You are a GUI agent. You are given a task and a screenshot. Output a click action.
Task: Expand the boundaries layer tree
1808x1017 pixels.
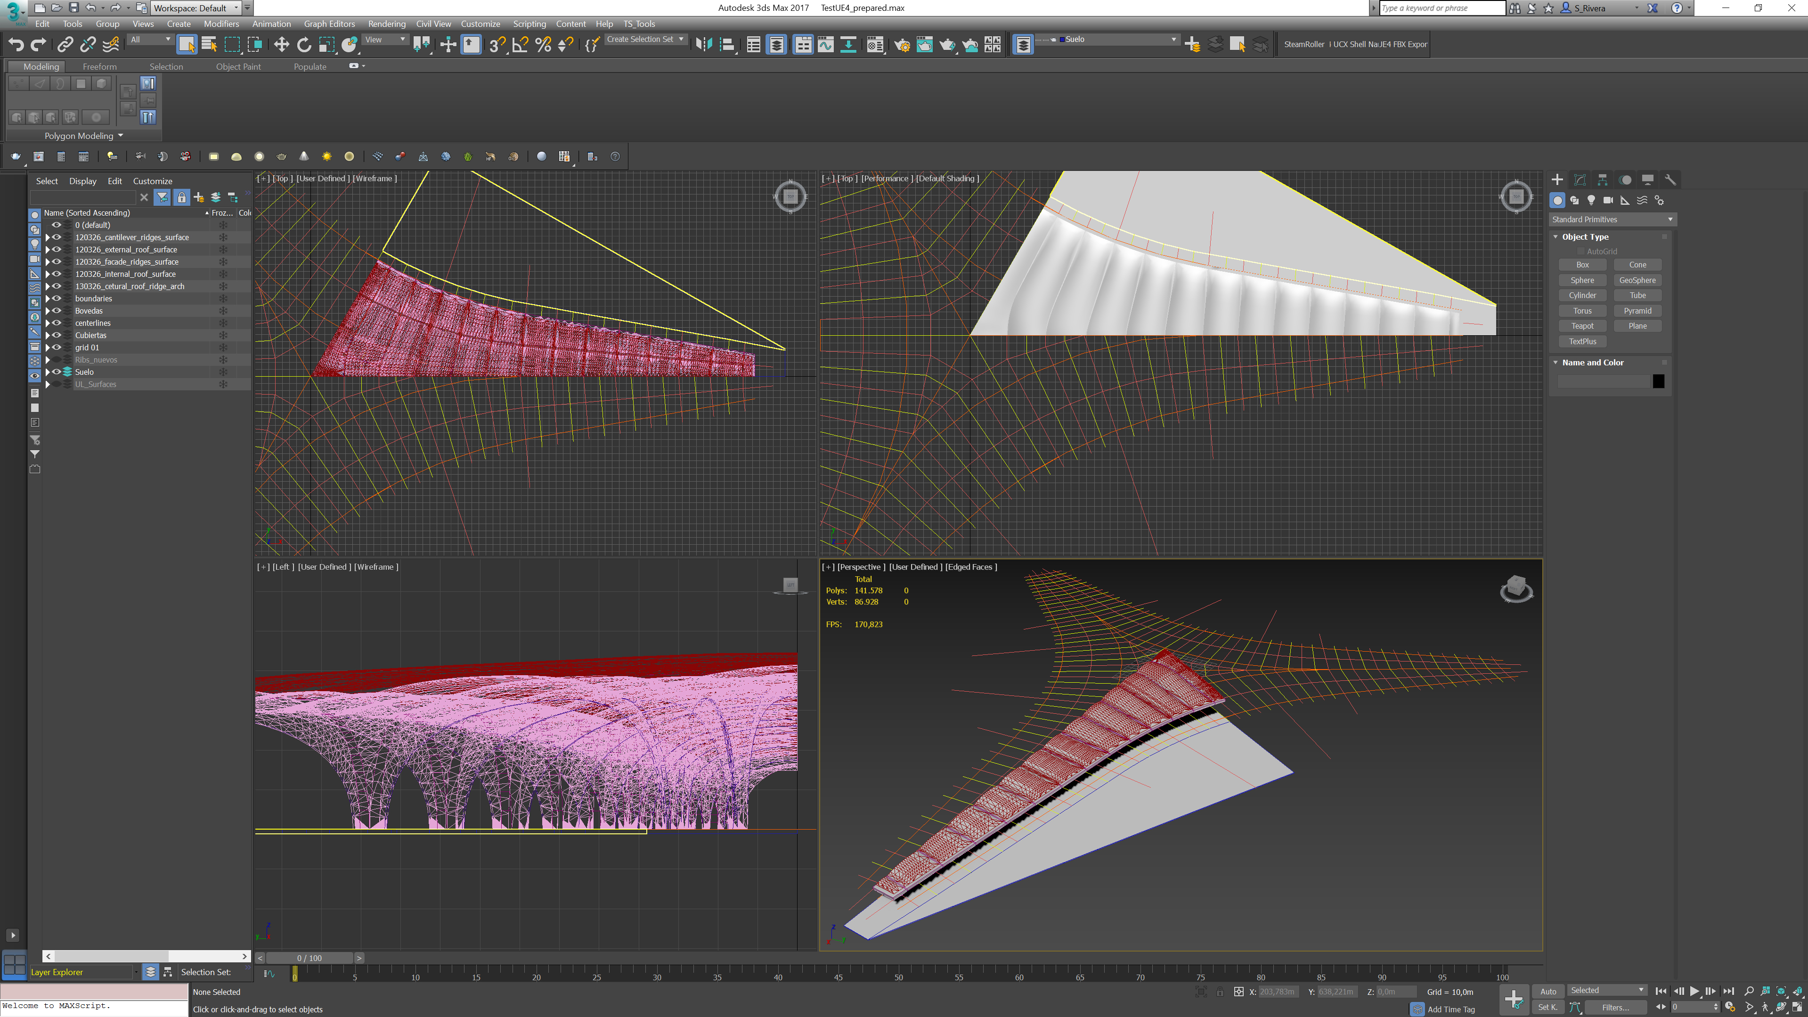[48, 299]
